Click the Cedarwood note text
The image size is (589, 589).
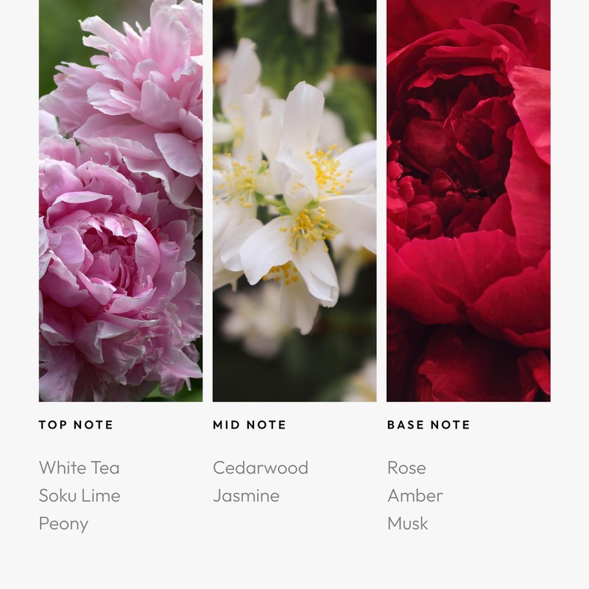(x=261, y=468)
